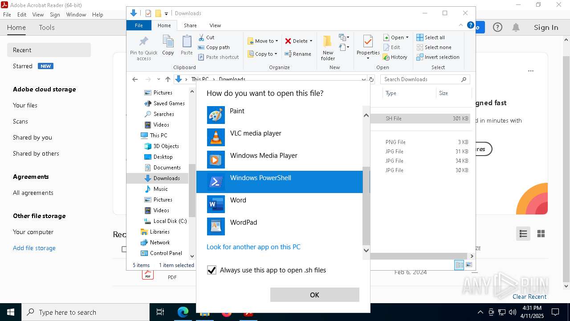Open Local Disk (C:) in tree
Image resolution: width=570 pixels, height=321 pixels.
[x=166, y=221]
